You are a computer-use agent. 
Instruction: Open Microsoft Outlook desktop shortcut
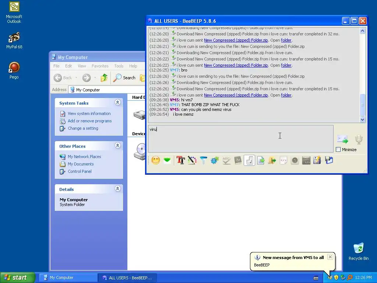[x=14, y=13]
